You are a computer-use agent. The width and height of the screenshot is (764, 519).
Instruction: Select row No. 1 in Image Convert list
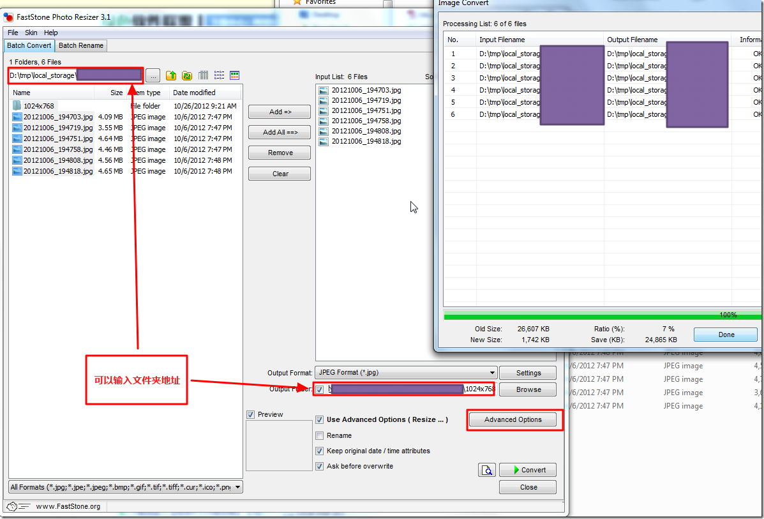pos(603,54)
